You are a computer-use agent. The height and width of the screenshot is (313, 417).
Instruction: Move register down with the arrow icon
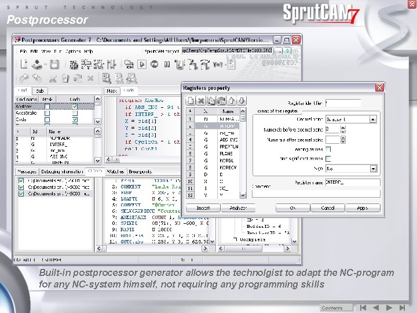point(242,101)
